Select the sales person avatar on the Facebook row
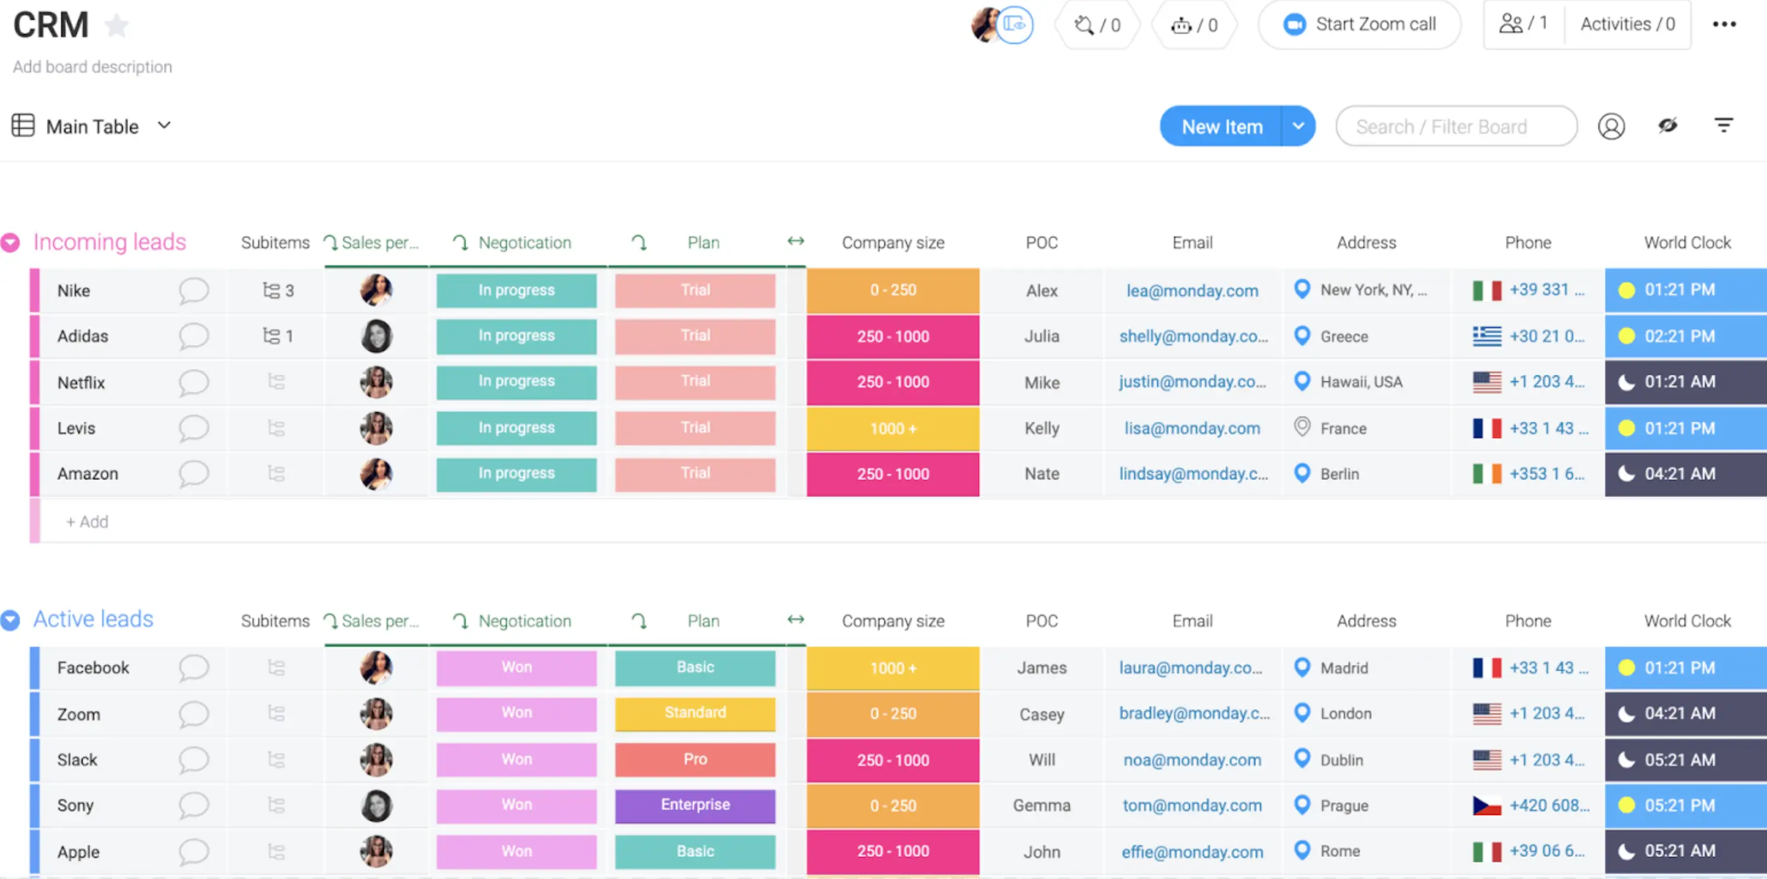 click(x=376, y=667)
